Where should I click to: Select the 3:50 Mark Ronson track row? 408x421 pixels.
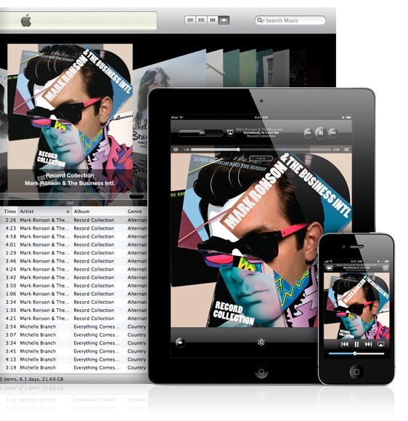[74, 286]
